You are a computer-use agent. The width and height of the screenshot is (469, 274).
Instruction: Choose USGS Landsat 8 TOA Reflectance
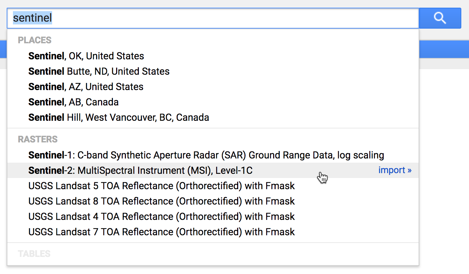pos(161,201)
